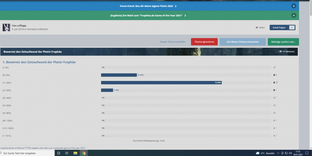
Task: Click Auf dieses Thema antworten
Action: click(x=242, y=42)
